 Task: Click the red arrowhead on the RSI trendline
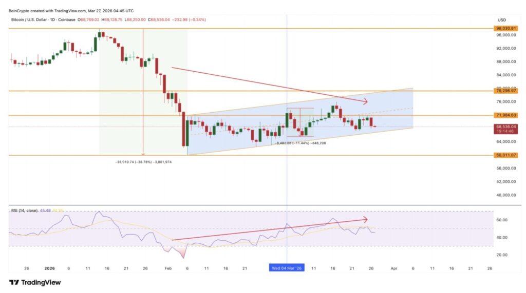pyautogui.click(x=366, y=219)
